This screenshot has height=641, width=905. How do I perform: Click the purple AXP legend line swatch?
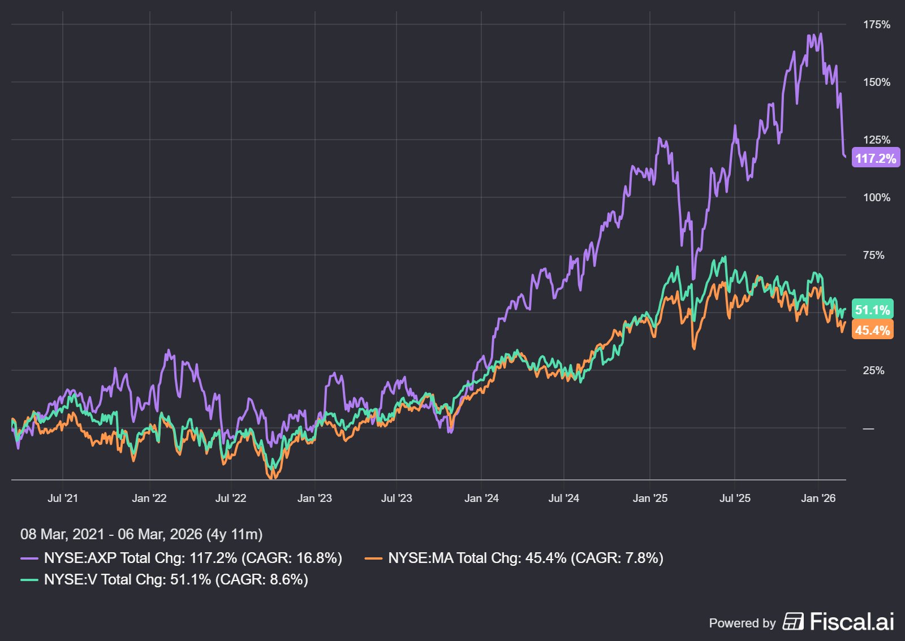point(29,558)
